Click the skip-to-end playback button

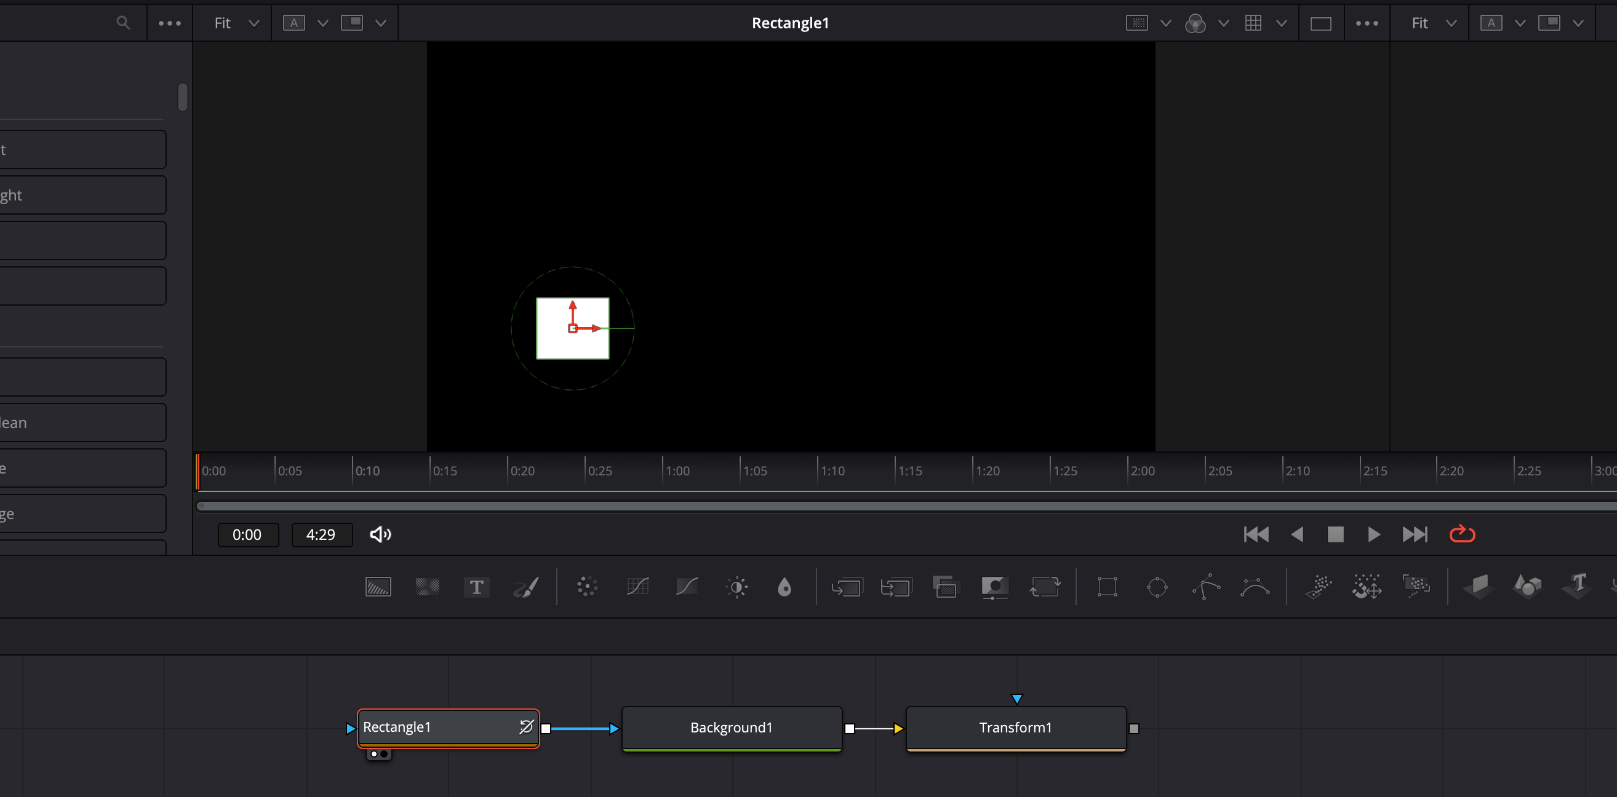coord(1415,534)
